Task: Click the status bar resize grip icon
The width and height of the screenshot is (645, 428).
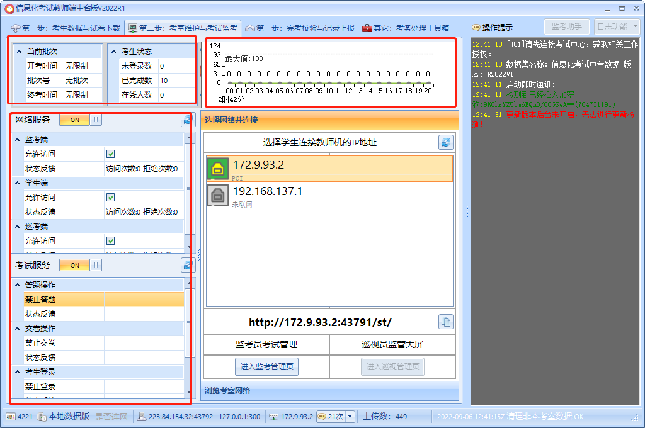Action: (635, 417)
